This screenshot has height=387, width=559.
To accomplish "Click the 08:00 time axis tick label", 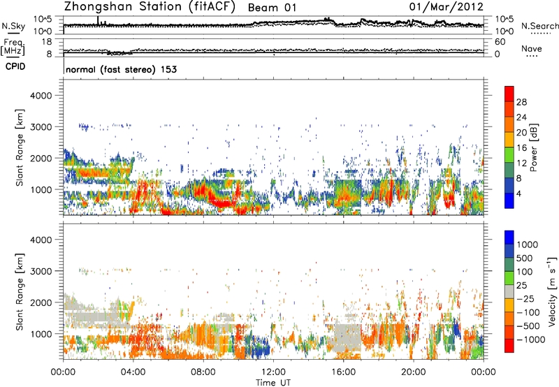I will [x=203, y=372].
